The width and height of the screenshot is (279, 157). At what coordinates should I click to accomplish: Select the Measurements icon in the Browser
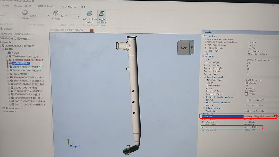pyautogui.click(x=4, y=108)
